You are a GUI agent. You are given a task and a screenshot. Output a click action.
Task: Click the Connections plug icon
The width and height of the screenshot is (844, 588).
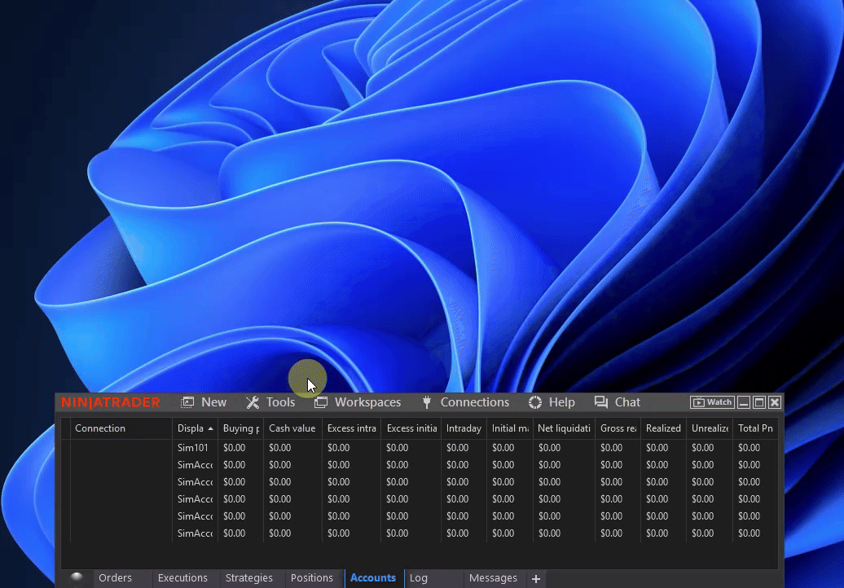click(426, 402)
